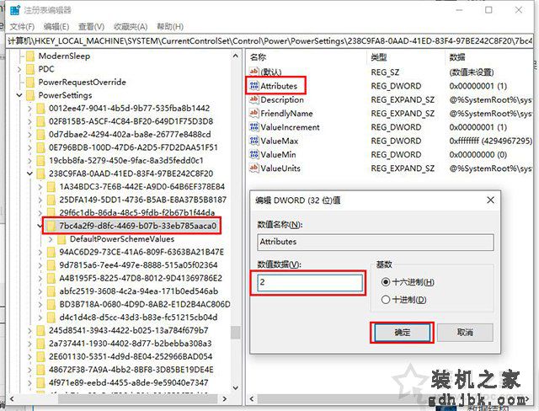This screenshot has width=539, height=411.
Task: Open the 查看(V) View menu
Action: click(x=91, y=26)
